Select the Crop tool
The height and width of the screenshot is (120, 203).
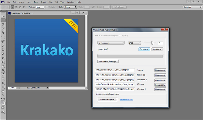3,33
